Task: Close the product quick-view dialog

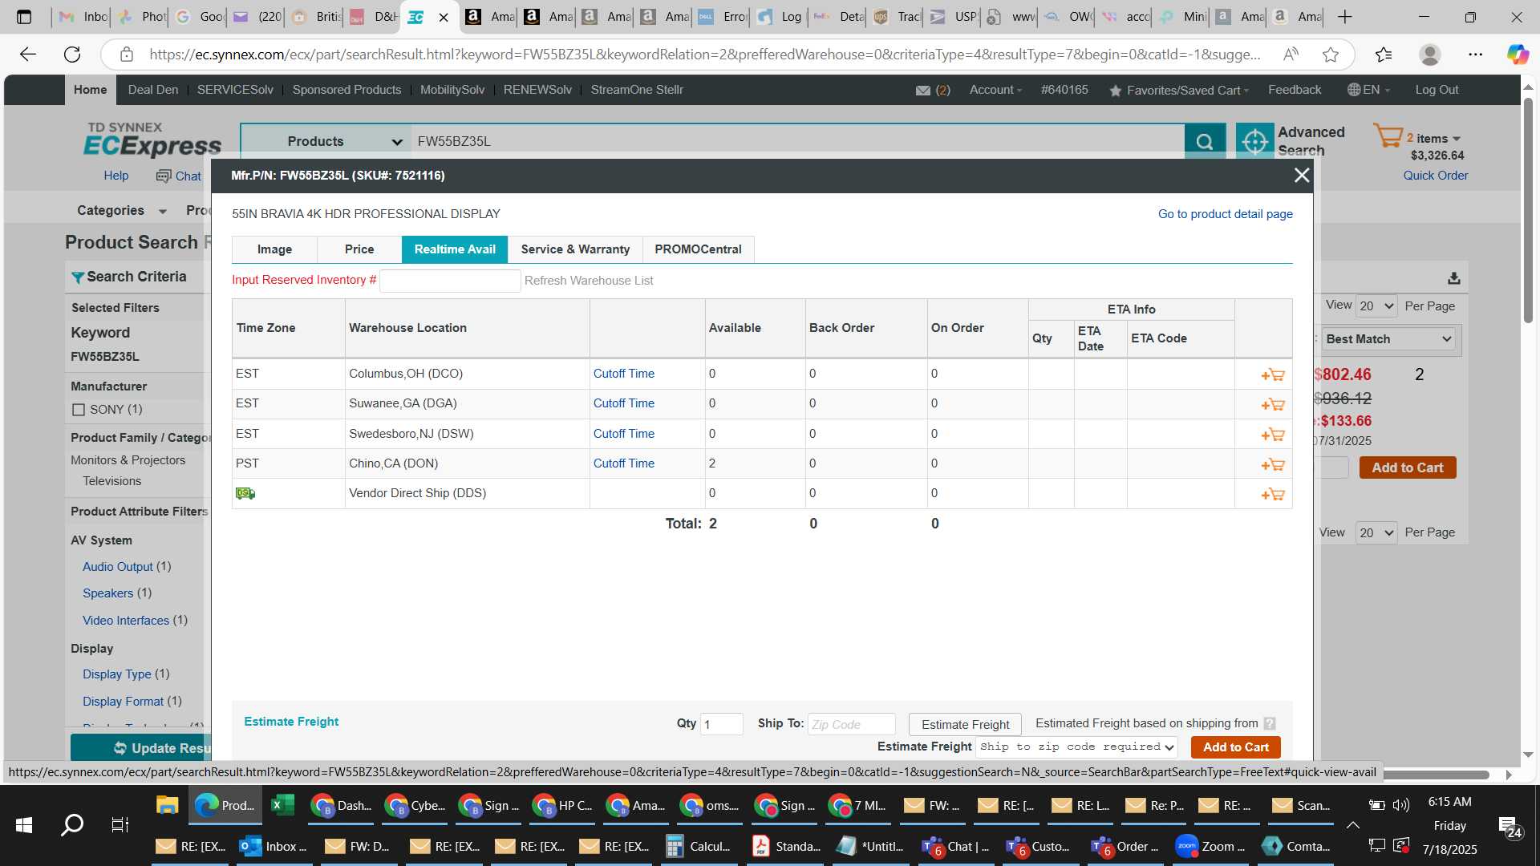Action: (x=1302, y=175)
